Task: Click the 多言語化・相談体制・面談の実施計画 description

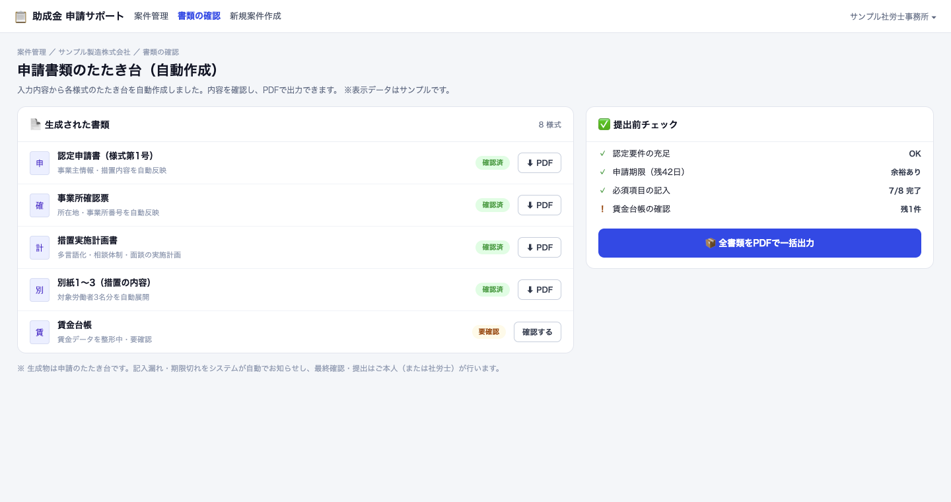Action: pyautogui.click(x=119, y=255)
